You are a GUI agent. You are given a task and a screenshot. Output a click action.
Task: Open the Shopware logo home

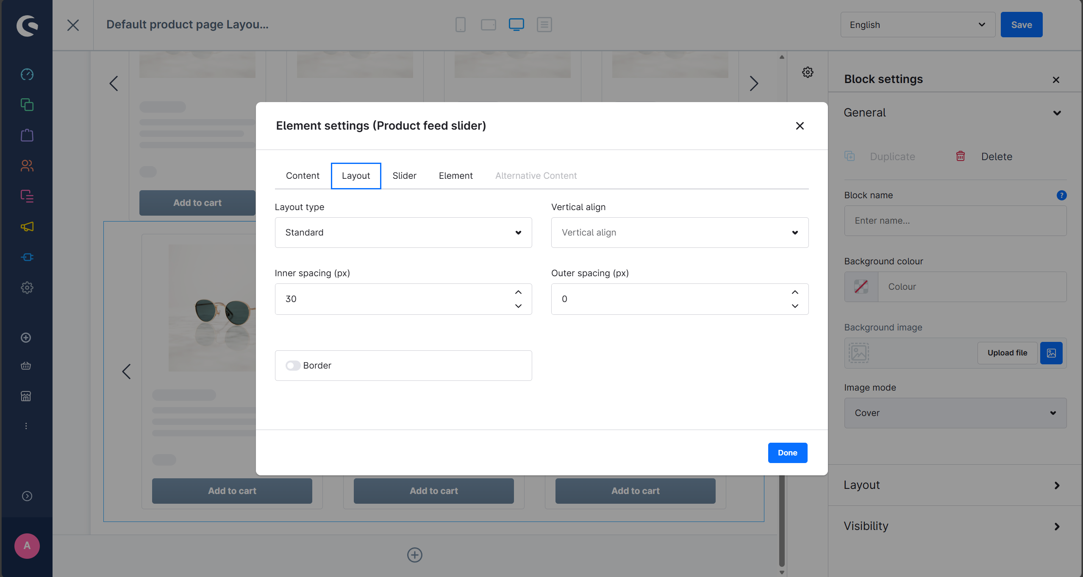27,25
